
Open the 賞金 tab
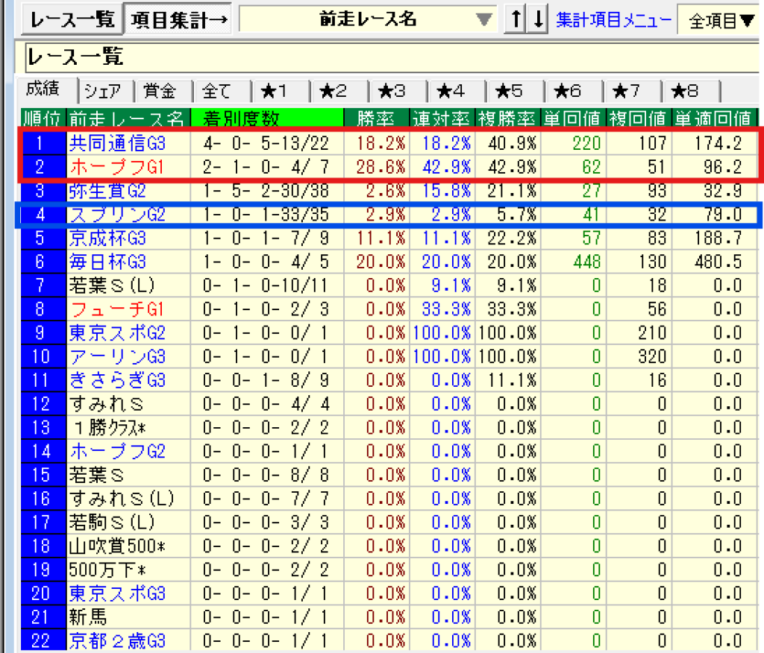(x=163, y=92)
